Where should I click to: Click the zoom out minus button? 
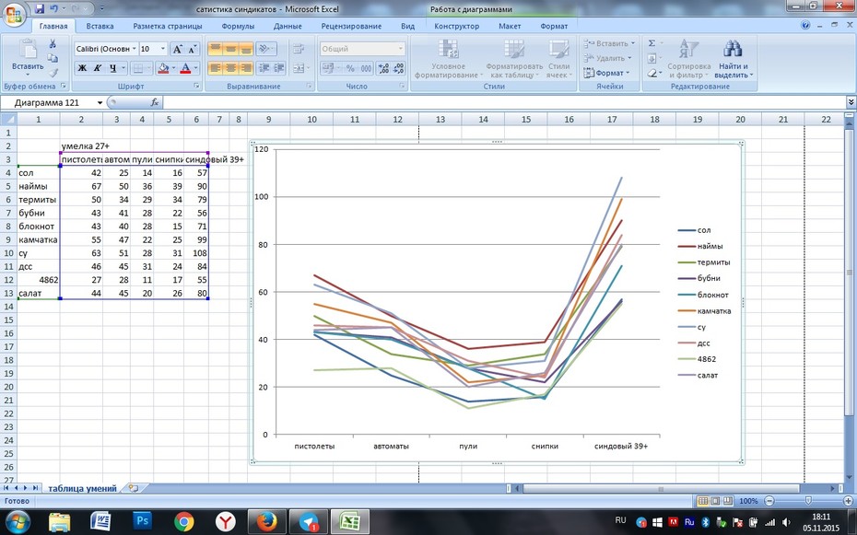point(769,501)
